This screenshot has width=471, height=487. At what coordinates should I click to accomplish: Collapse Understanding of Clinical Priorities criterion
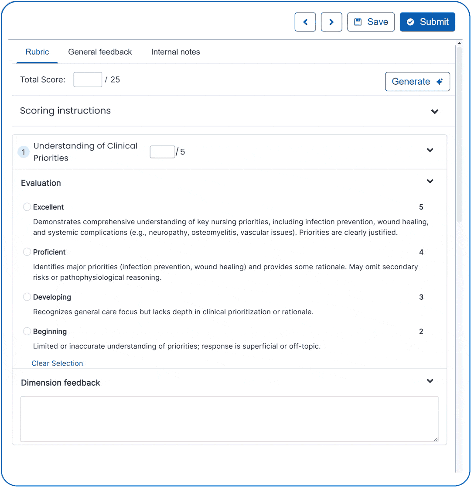430,150
